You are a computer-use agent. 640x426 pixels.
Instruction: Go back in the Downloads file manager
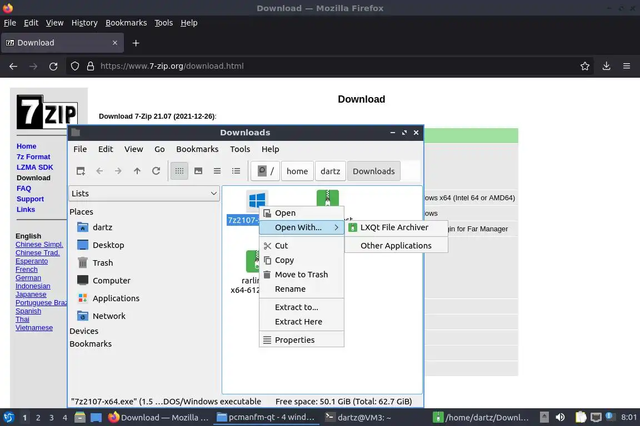pyautogui.click(x=99, y=171)
